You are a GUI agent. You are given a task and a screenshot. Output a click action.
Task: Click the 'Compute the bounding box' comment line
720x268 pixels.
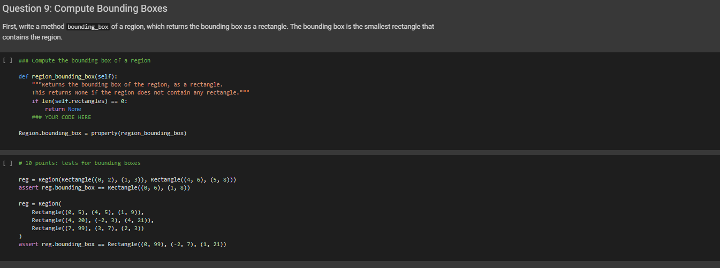click(x=85, y=60)
